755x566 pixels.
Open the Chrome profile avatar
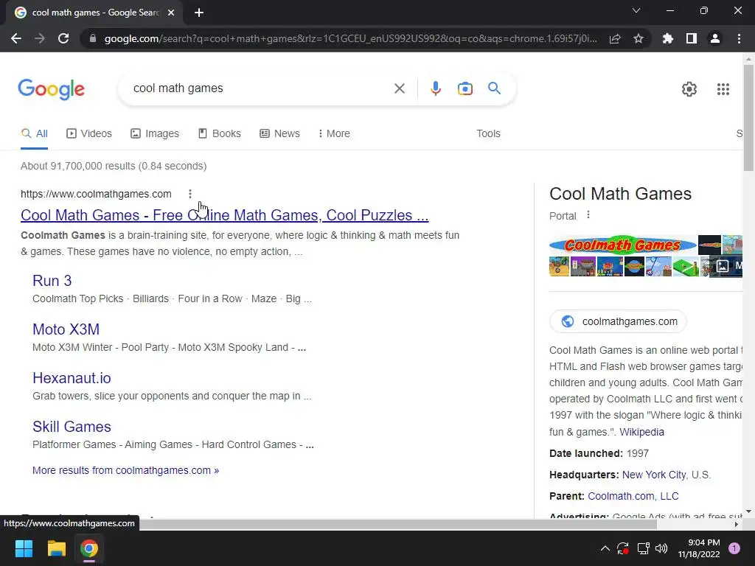point(715,38)
